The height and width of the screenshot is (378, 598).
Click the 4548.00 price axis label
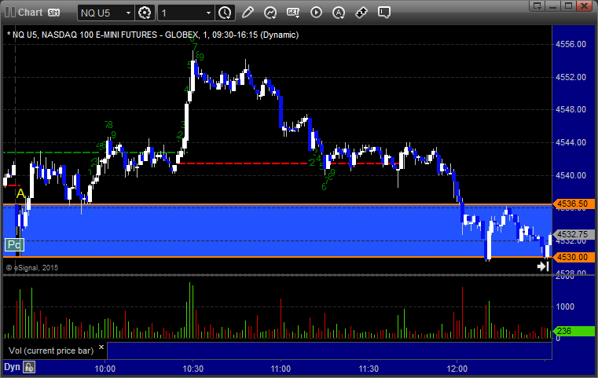coord(570,109)
